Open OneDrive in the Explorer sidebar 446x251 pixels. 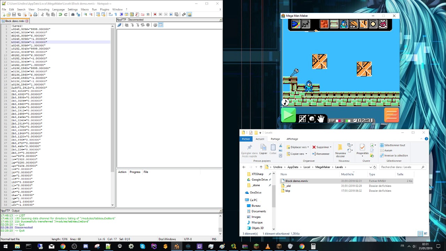pos(255,192)
